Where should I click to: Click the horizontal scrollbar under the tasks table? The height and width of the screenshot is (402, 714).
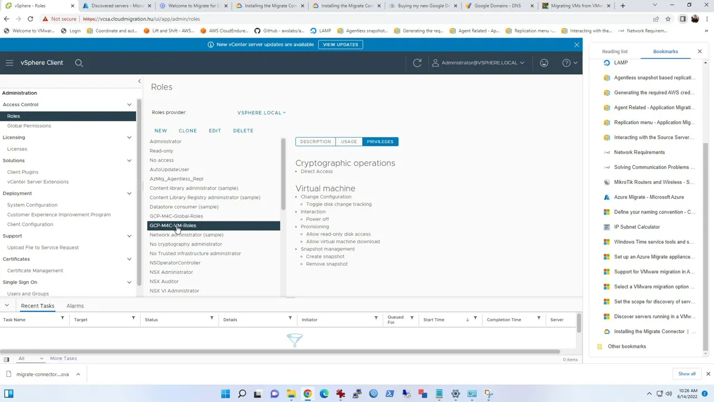coord(280,352)
